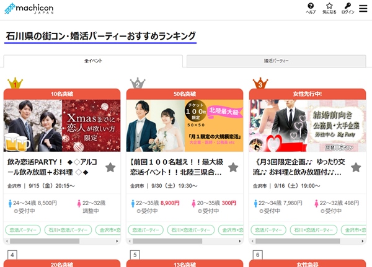Click the tag scrollbar thumb in rank 3 card
The width and height of the screenshot is (372, 267).
pos(298,241)
